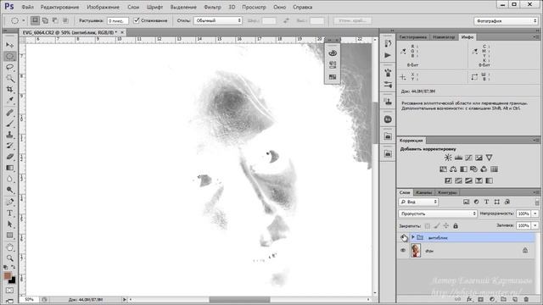This screenshot has width=543, height=305.
Task: Hide the Фон background layer
Action: click(x=403, y=251)
